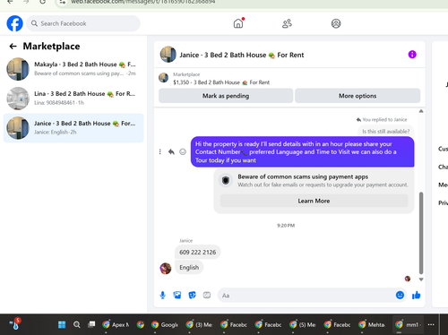Choose a sticker from the sticker icon
This screenshot has width=448, height=335.
point(192,296)
